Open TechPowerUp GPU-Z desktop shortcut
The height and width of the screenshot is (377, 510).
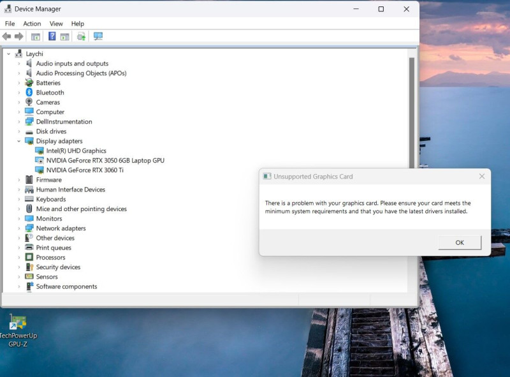[18, 330]
